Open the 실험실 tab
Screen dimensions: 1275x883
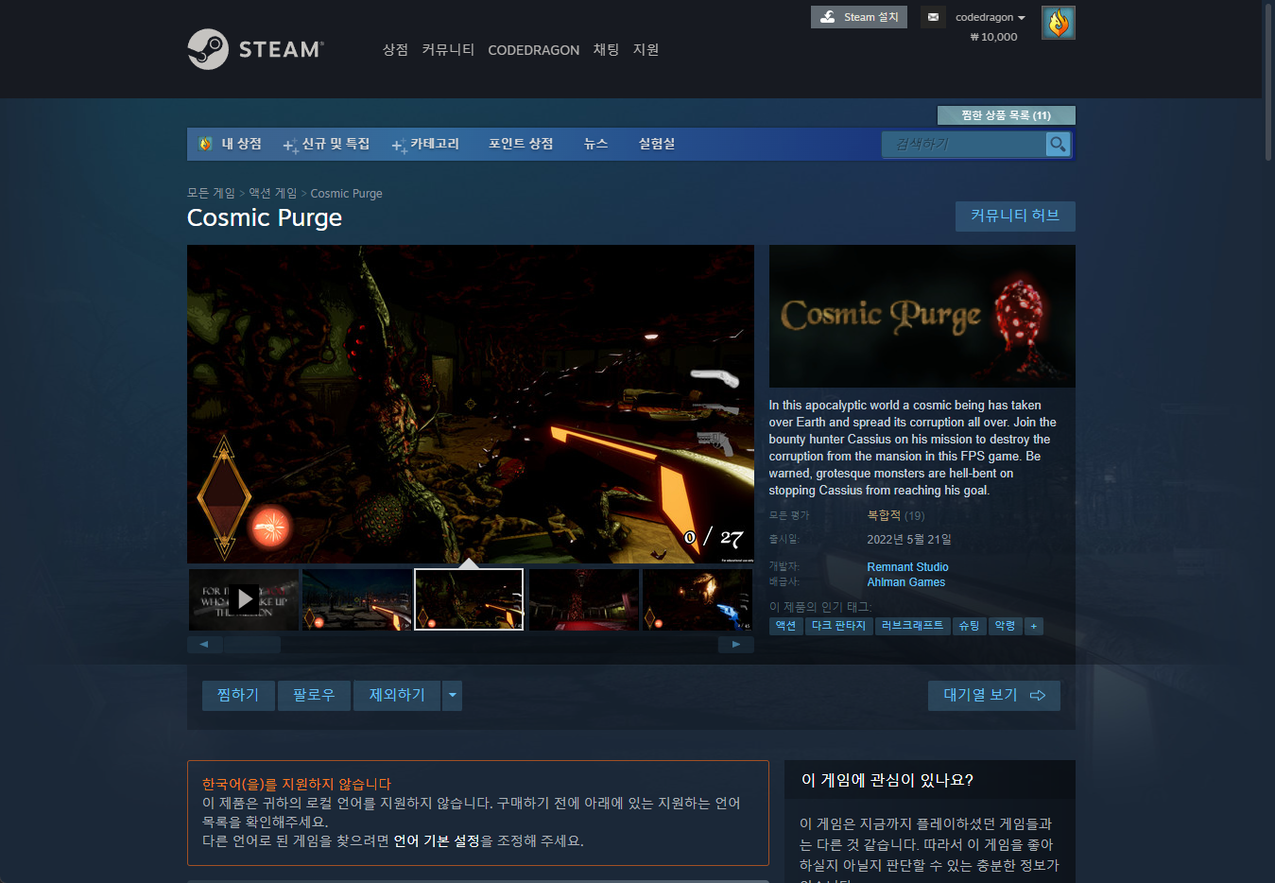tap(656, 144)
